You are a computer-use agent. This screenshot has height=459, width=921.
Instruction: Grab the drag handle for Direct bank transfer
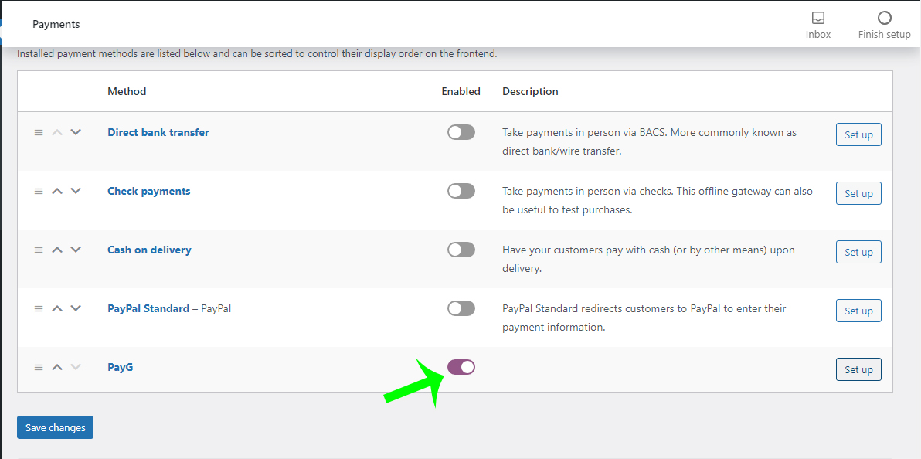pos(39,132)
